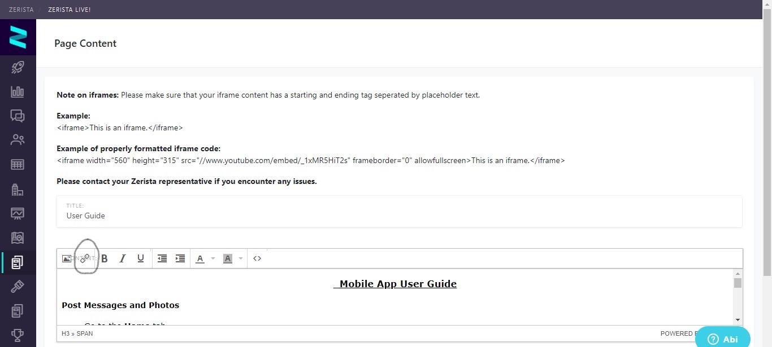Open the presentation screen sidebar icon
772x347 pixels.
coord(18,214)
